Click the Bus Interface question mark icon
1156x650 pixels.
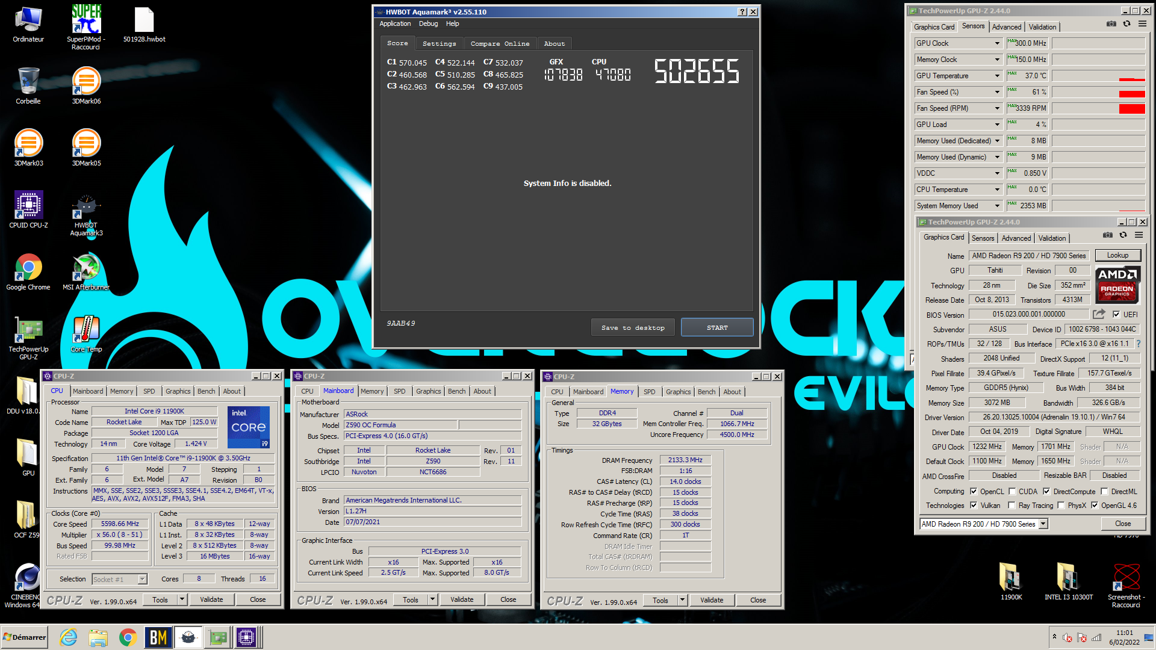(1139, 344)
